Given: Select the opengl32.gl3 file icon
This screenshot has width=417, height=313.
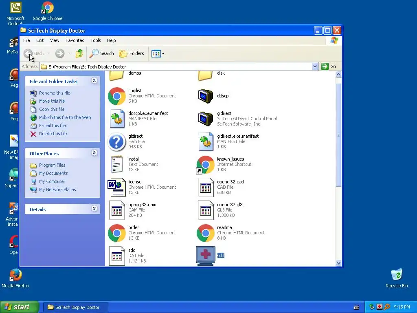Looking at the screenshot, I should click(206, 210).
